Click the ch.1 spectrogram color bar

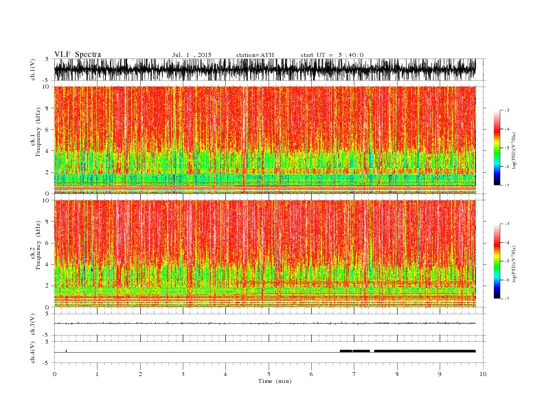point(497,148)
